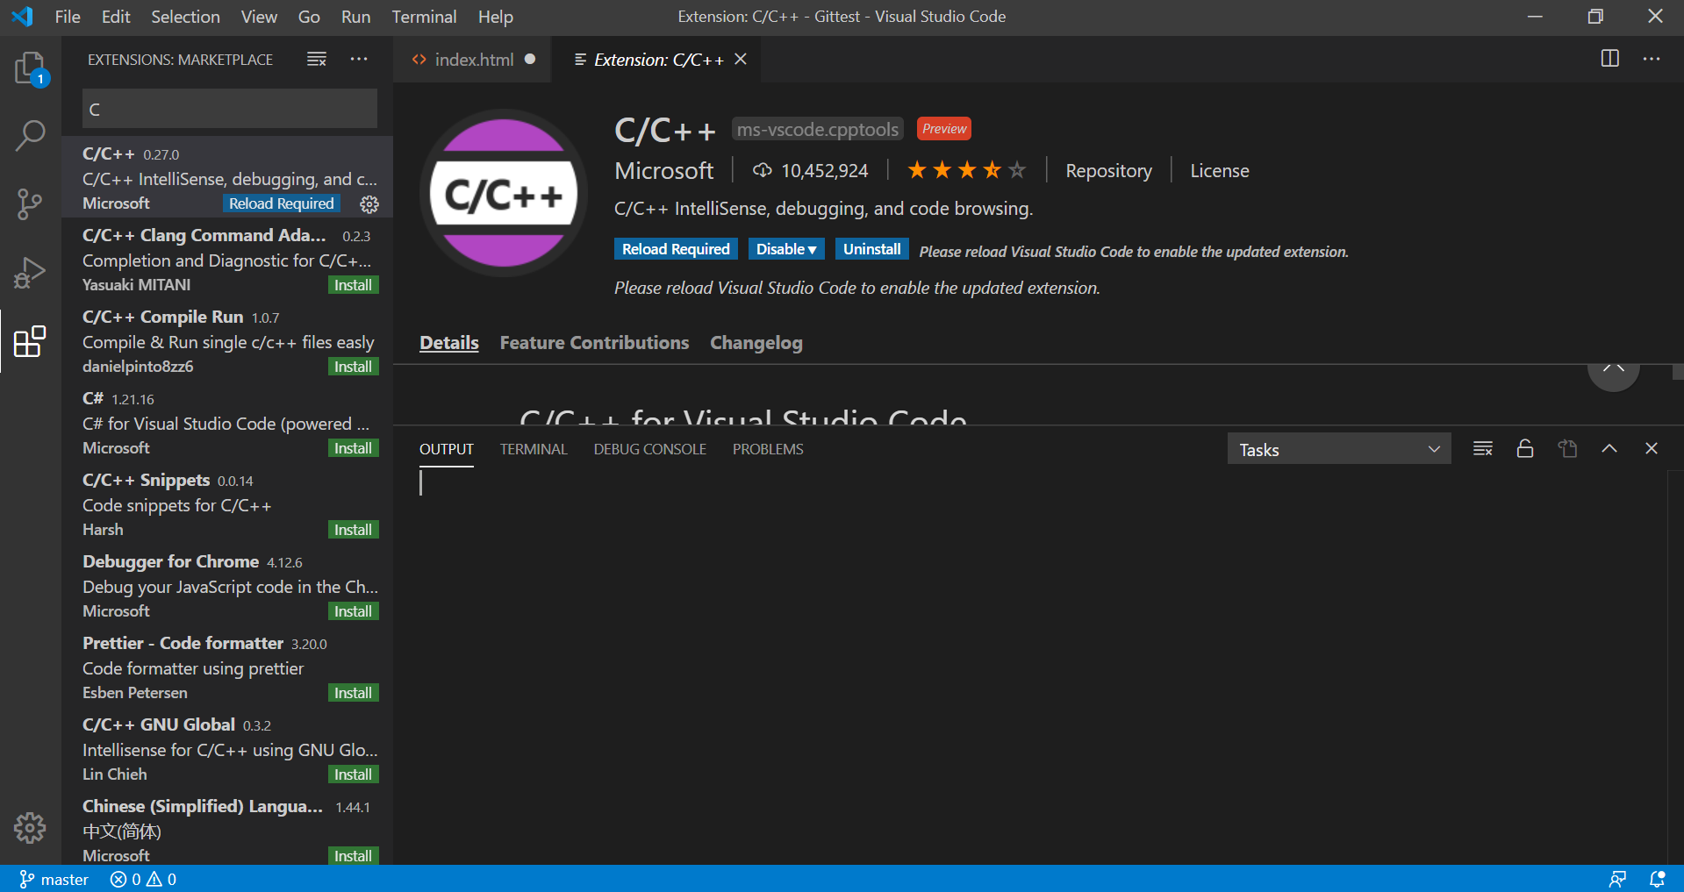This screenshot has width=1684, height=892.
Task: Switch to the DEBUG CONSOLE panel tab
Action: [650, 449]
